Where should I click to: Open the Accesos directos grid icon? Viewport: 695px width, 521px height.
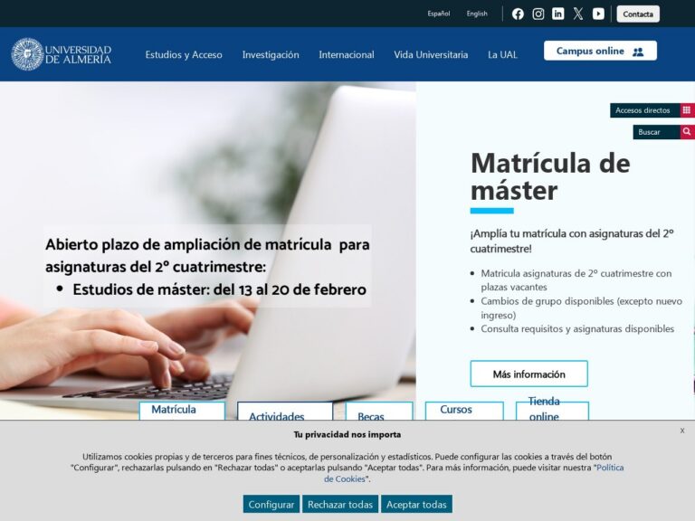687,110
